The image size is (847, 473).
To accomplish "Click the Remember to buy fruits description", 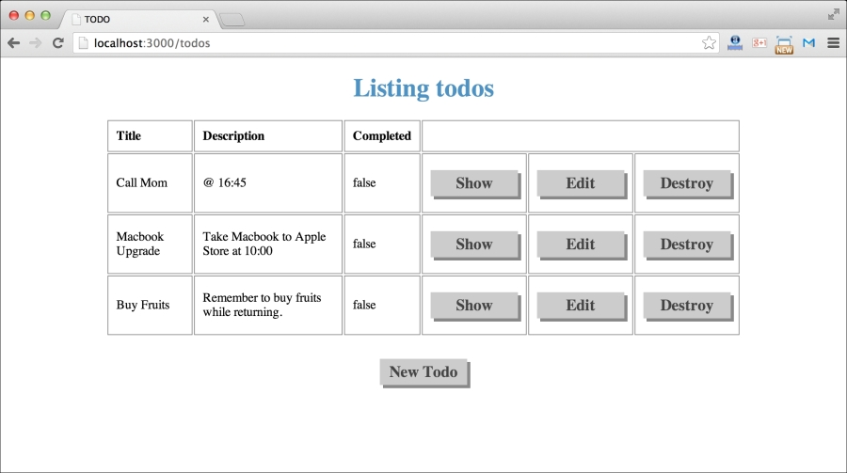I will coord(268,305).
